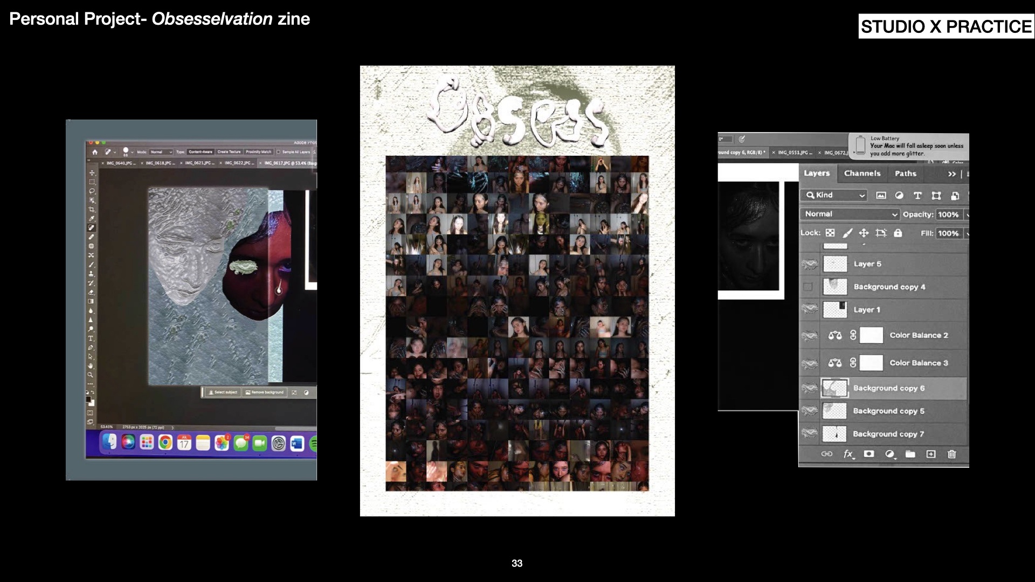Hide the Layer 5 layer
The height and width of the screenshot is (582, 1035).
click(809, 264)
